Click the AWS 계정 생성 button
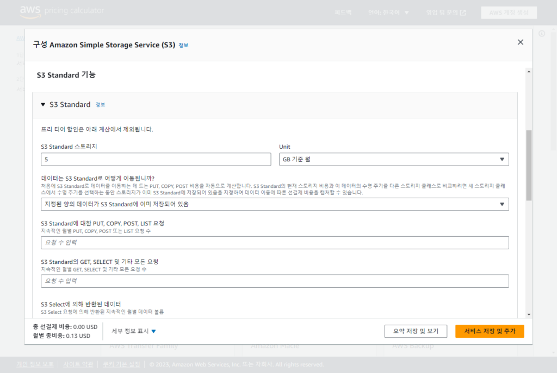 coord(509,13)
